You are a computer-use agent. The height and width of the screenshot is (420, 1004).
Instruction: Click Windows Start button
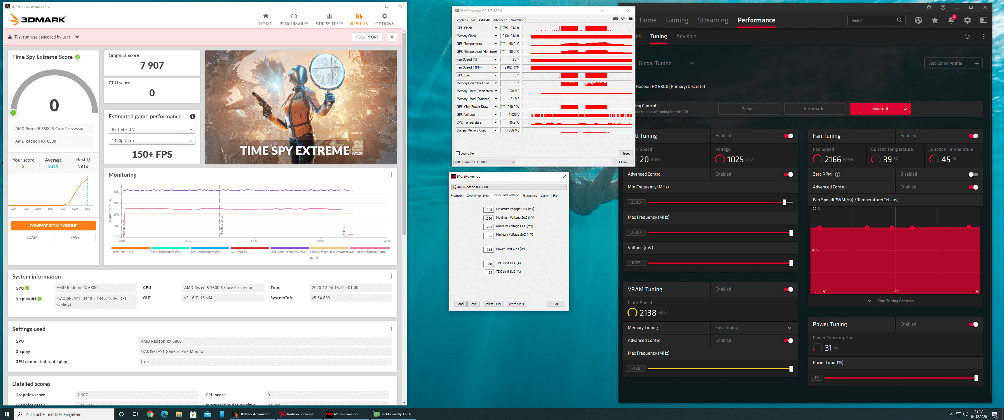(x=7, y=414)
